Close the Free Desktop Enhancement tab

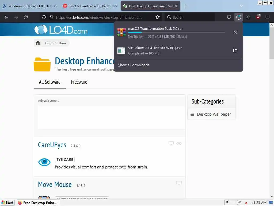coord(176,6)
